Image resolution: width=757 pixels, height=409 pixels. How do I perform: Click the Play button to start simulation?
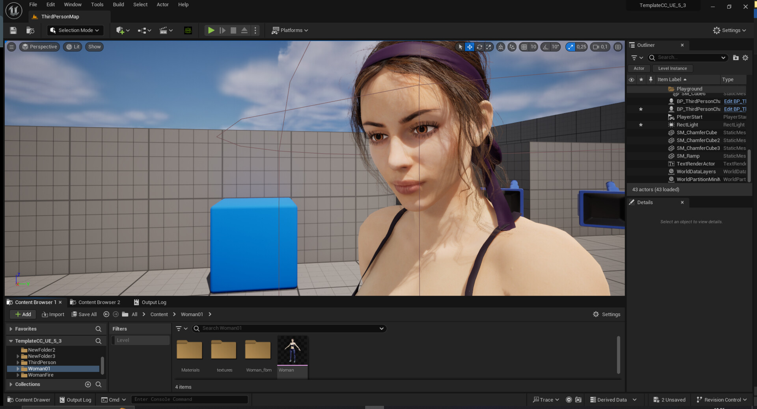(211, 30)
